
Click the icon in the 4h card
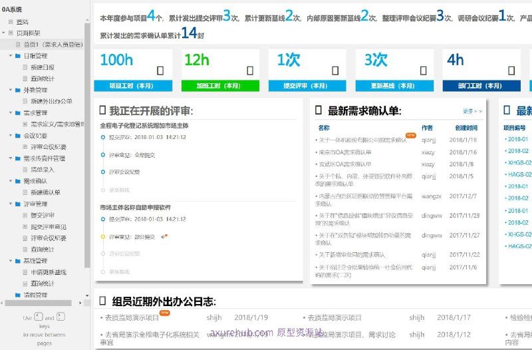click(x=511, y=71)
